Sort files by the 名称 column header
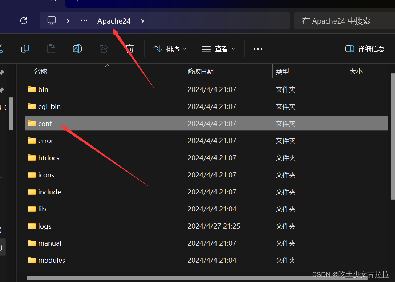This screenshot has width=395, height=282. tap(40, 71)
